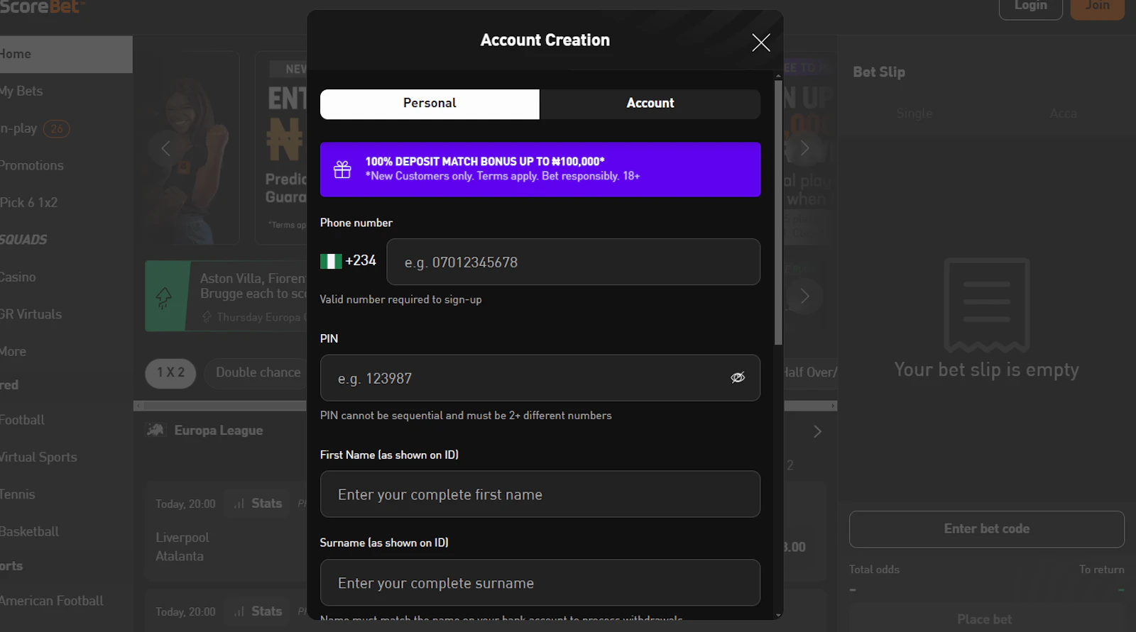Click the Place bet button

click(986, 619)
